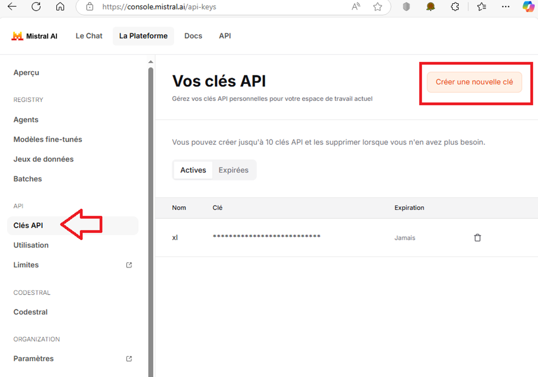The image size is (538, 377).
Task: Click the Expiration column header
Action: point(409,208)
